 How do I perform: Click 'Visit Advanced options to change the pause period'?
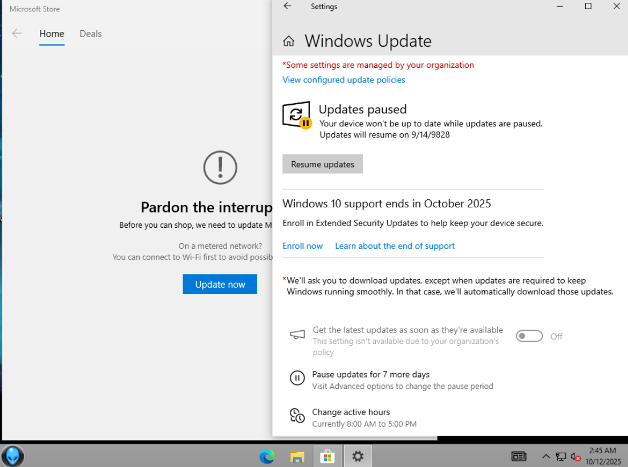pyautogui.click(x=403, y=386)
